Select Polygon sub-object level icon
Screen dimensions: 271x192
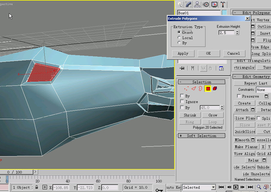208,89
